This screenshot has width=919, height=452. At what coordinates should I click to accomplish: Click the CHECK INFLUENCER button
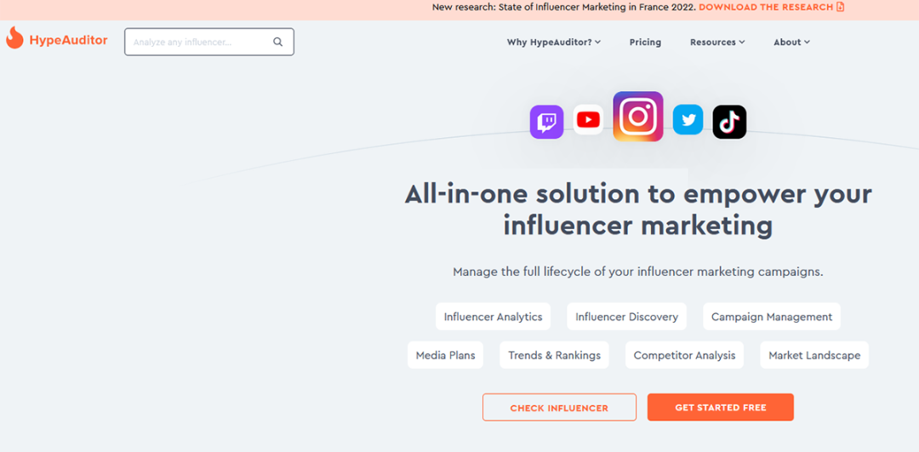coord(559,408)
